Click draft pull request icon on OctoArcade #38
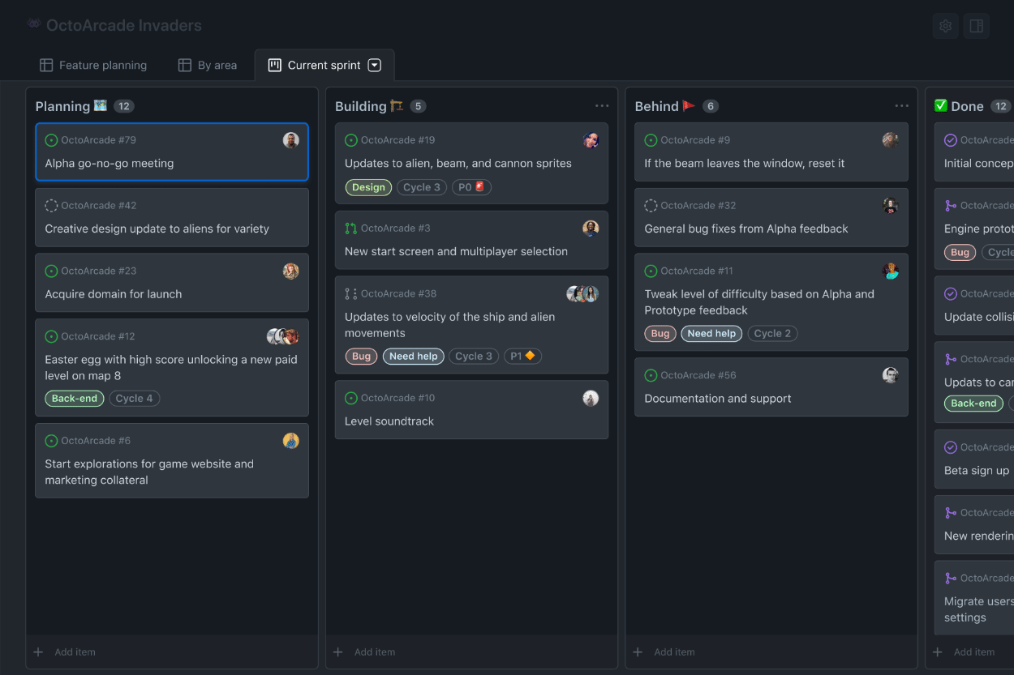The height and width of the screenshot is (675, 1014). click(350, 294)
